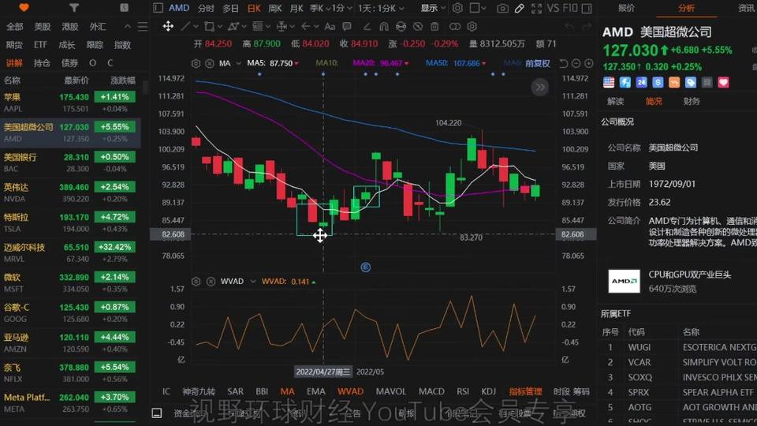This screenshot has width=757, height=426.
Task: Click the filter funnel icon
Action: tap(74, 8)
